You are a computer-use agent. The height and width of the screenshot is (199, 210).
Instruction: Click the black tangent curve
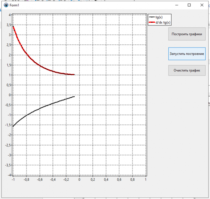[x=40, y=108]
